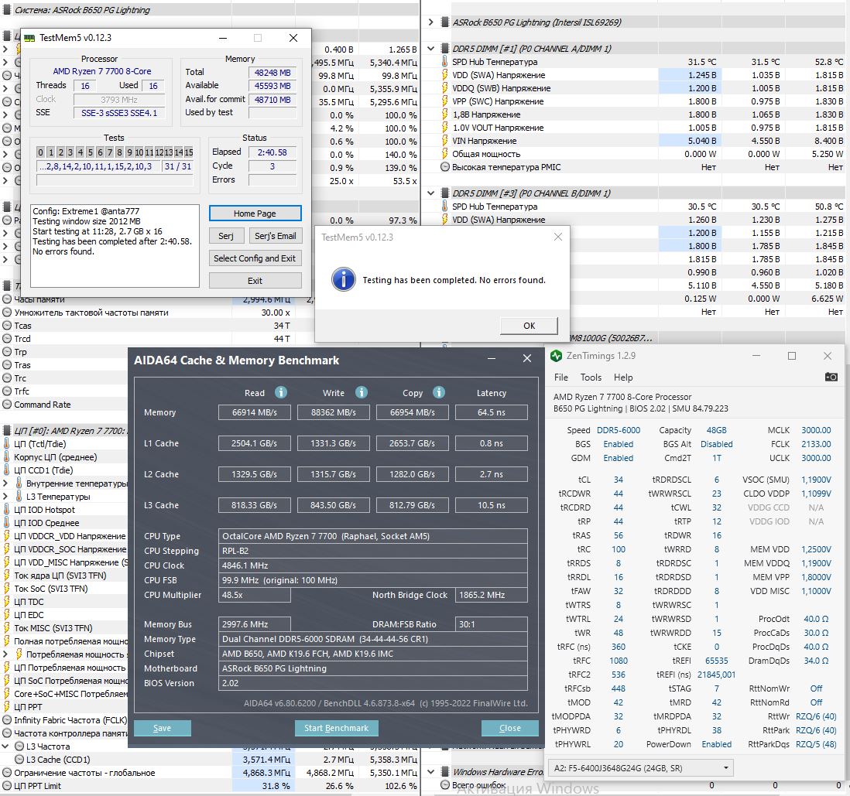The width and height of the screenshot is (850, 796).
Task: Click Start Benchmark in AIDA64
Action: (336, 728)
